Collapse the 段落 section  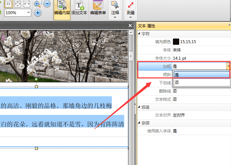click(x=139, y=107)
